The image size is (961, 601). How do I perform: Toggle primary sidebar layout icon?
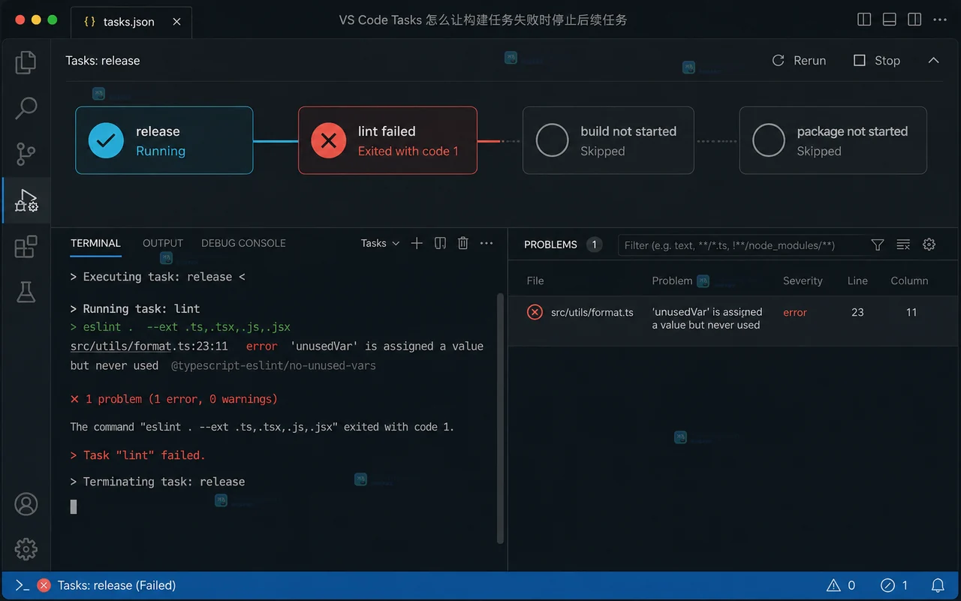tap(864, 20)
